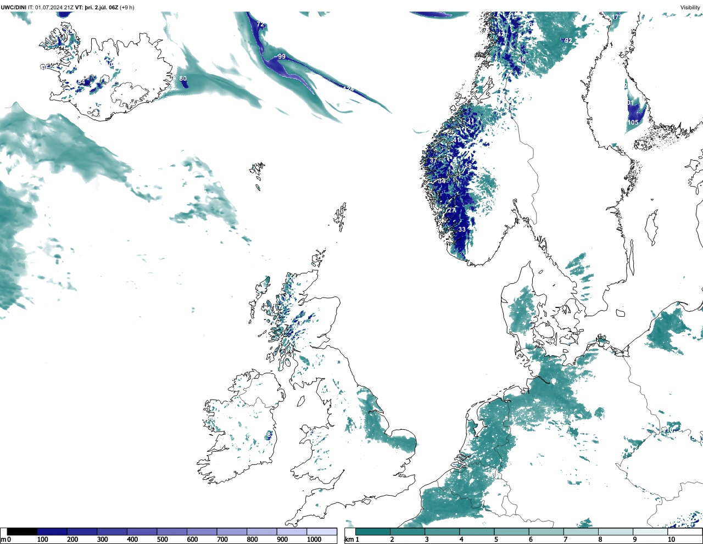Click the '500' tick label on the meter scale
Viewport: 703px width, 544px height.
click(x=162, y=540)
